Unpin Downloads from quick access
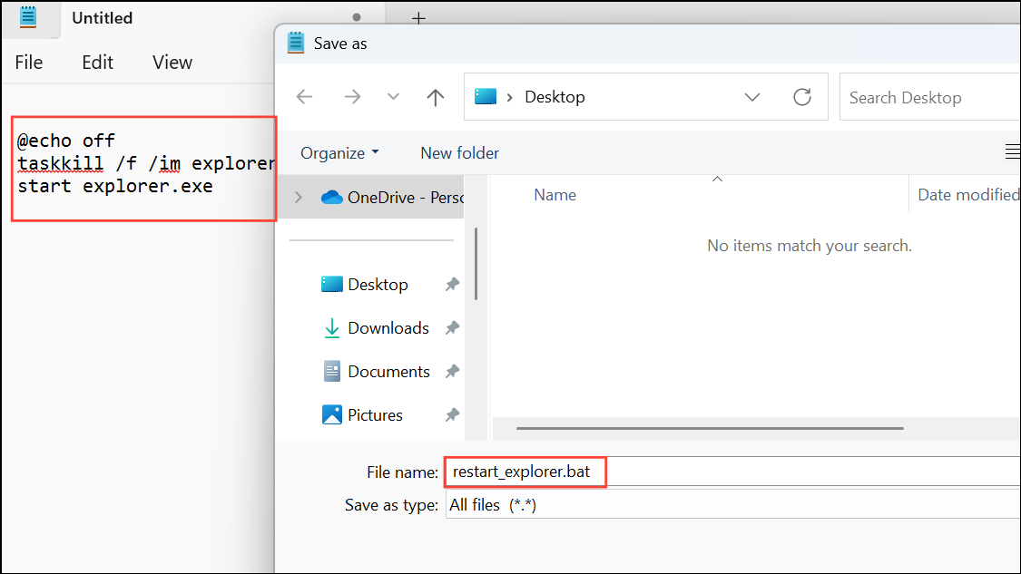The image size is (1021, 574). coord(452,327)
